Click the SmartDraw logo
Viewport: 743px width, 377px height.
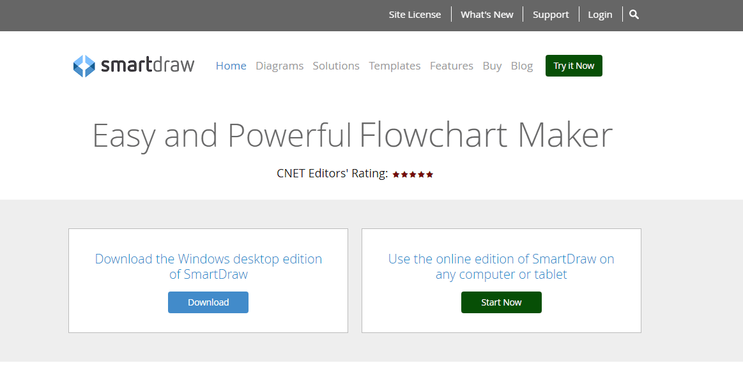coord(134,66)
